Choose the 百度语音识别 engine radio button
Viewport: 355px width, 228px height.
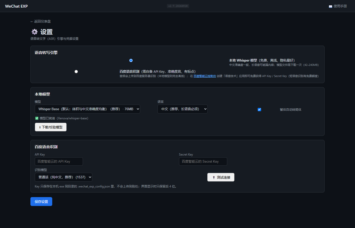[76, 71]
